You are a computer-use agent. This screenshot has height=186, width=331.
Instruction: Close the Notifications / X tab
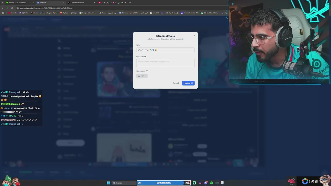(94, 3)
